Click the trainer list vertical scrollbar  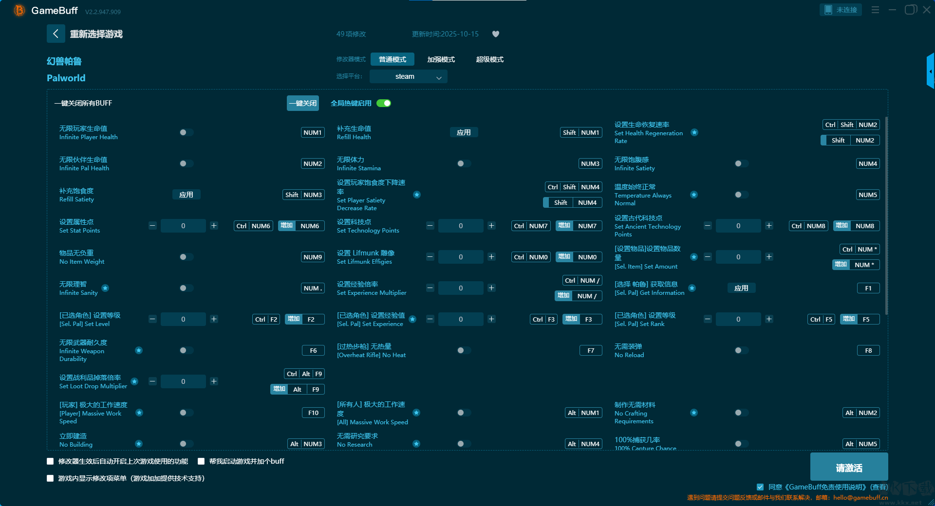pos(886,217)
